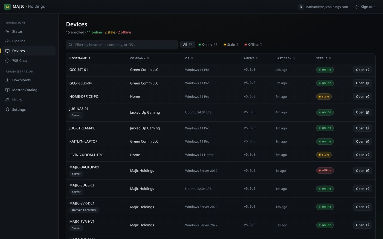Click the Server tag under JUG-NAS-01

(76, 116)
